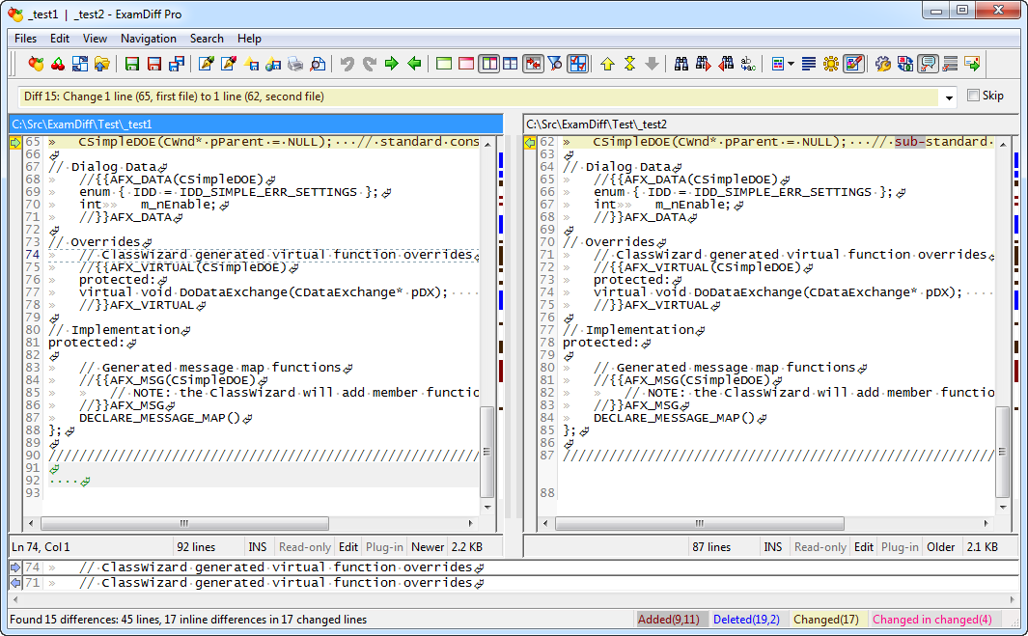Click the binoculars with red right arrow icon

coord(704,64)
